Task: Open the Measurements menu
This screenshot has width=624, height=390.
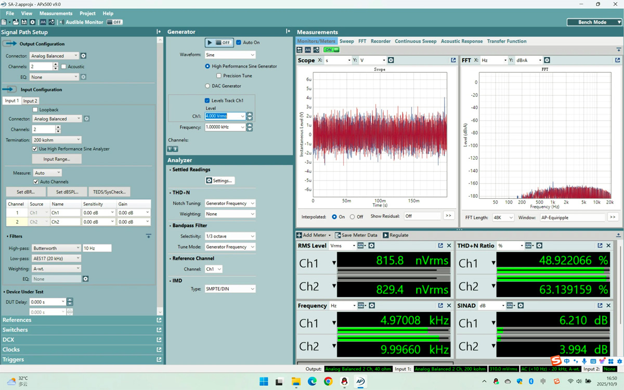Action: coord(56,13)
